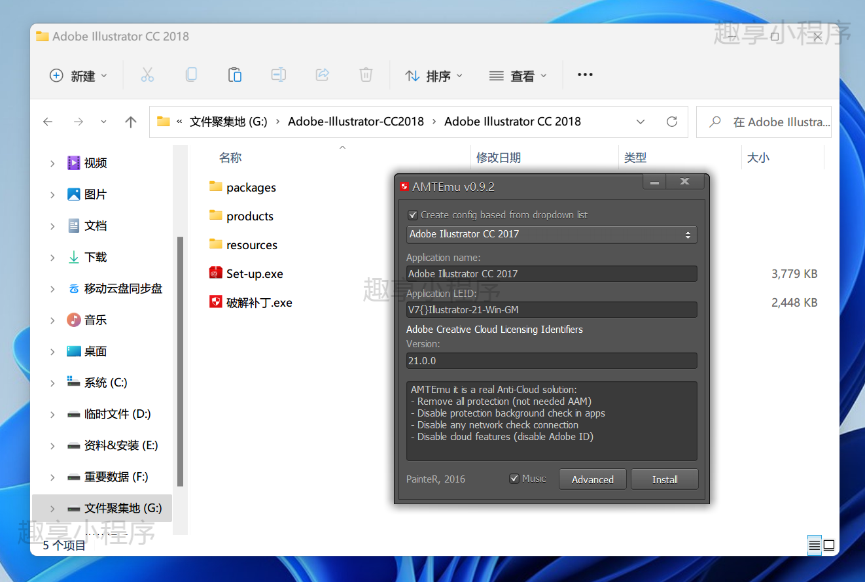Switch to details view layout icon
The width and height of the screenshot is (865, 582).
(x=814, y=545)
